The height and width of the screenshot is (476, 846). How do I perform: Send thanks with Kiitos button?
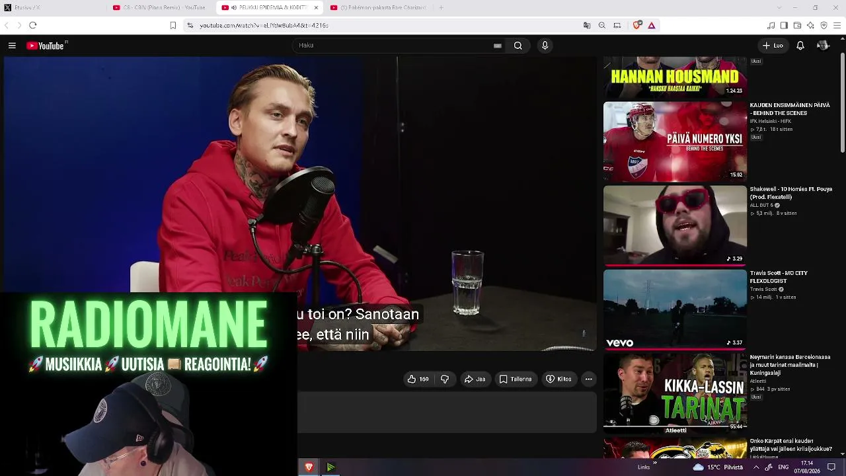[558, 379]
